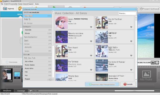Select the Tutti i Brani list item
This screenshot has width=160, height=95.
38,16
